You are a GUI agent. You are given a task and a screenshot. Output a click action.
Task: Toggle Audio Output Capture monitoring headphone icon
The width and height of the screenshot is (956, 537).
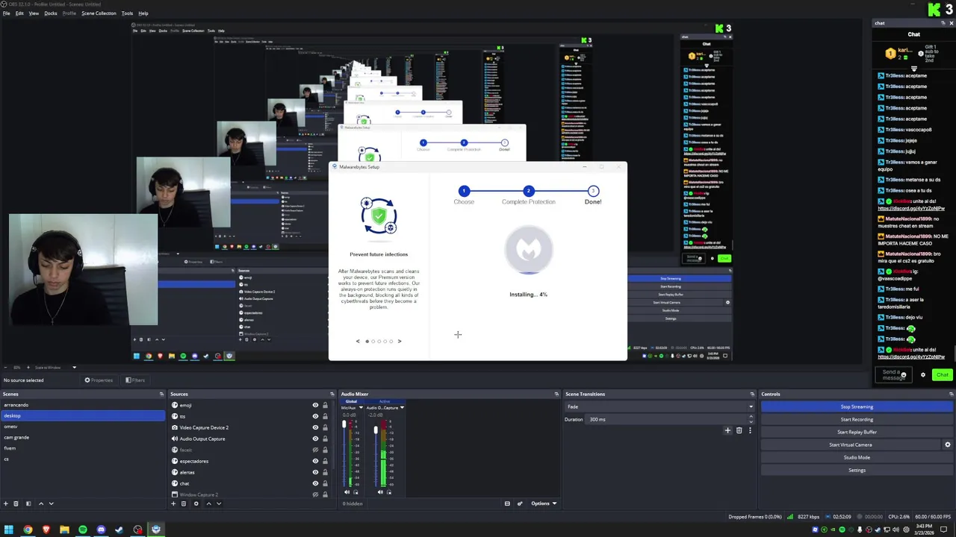coord(389,492)
